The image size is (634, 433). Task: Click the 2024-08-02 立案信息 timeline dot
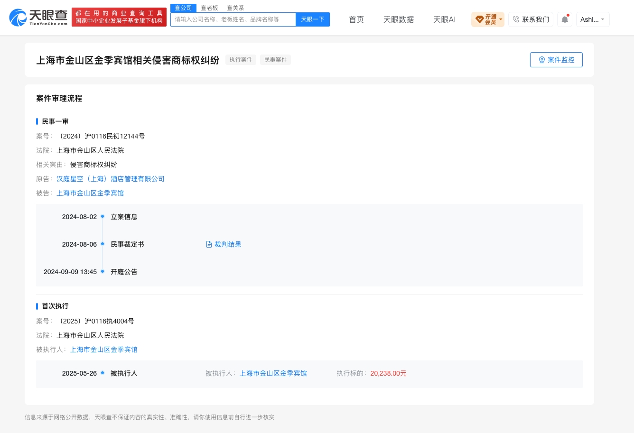[103, 217]
